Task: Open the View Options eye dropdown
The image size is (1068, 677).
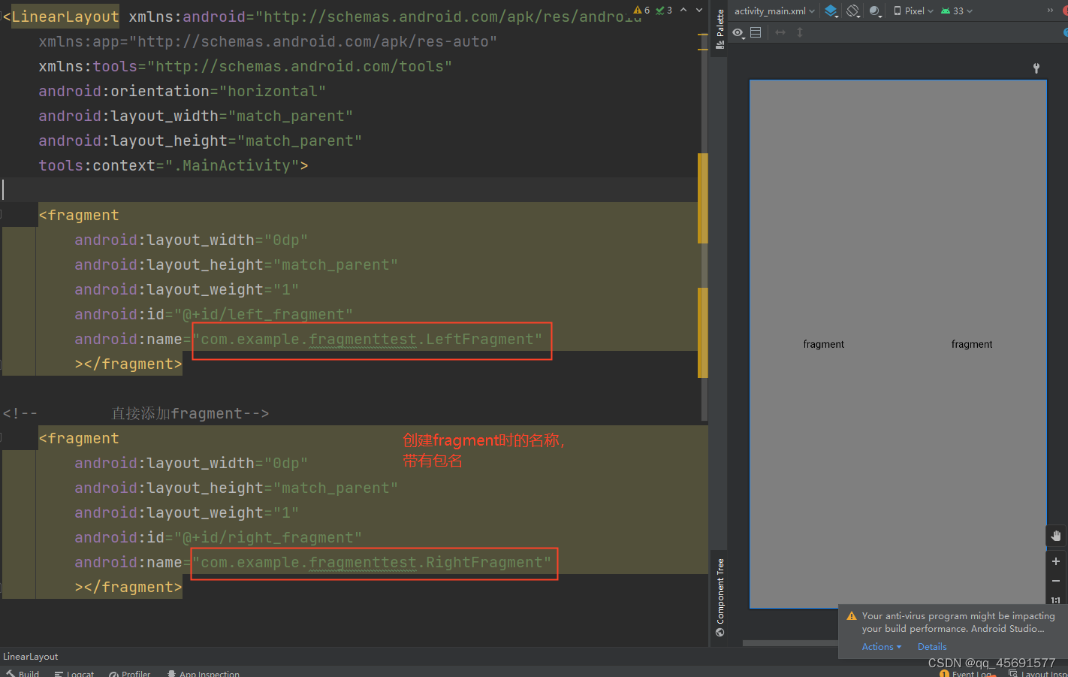Action: [x=739, y=33]
